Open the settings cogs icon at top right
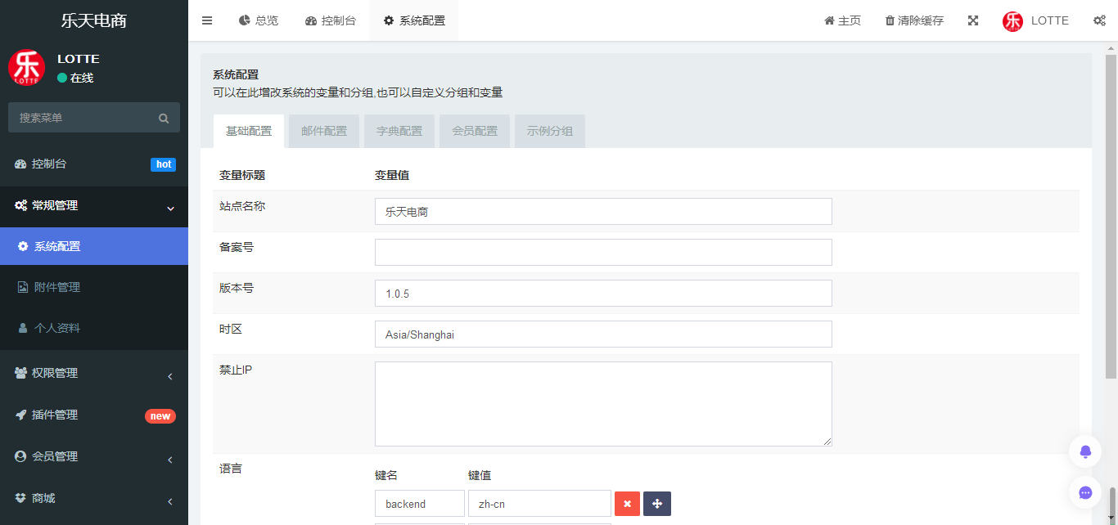Viewport: 1118px width, 525px height. 1099,20
